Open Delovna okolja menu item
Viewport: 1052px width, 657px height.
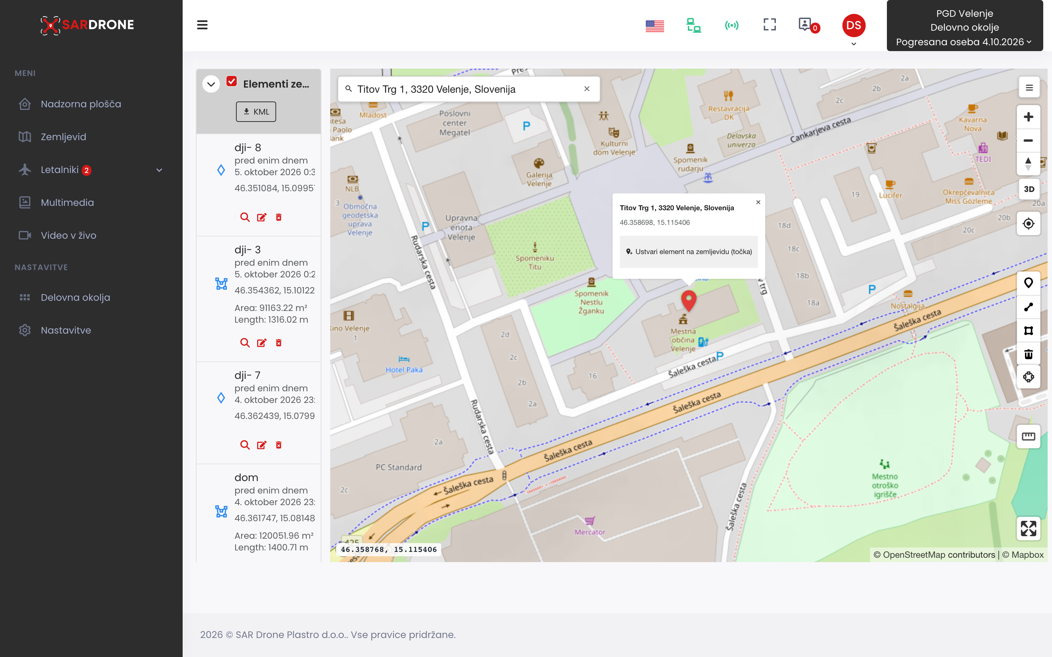[75, 297]
